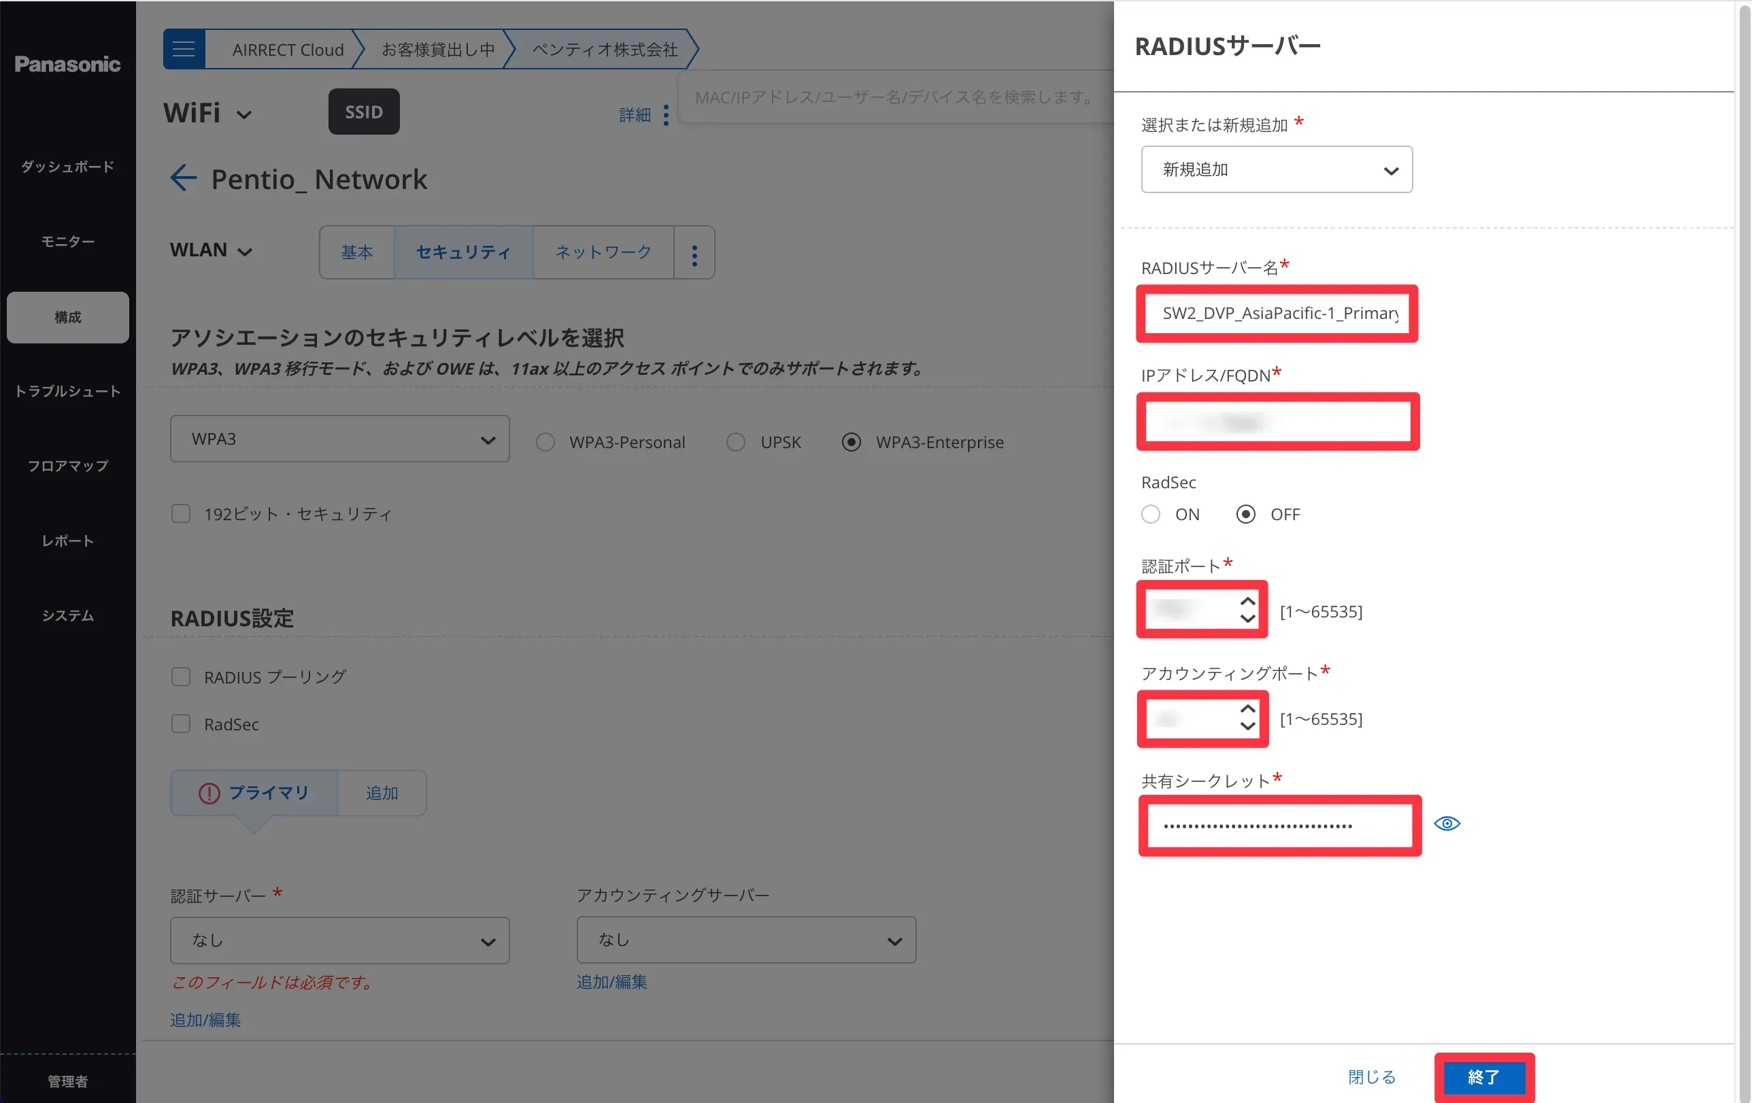1752x1103 pixels.
Task: Expand the WPA3 security level dropdown
Action: (x=340, y=439)
